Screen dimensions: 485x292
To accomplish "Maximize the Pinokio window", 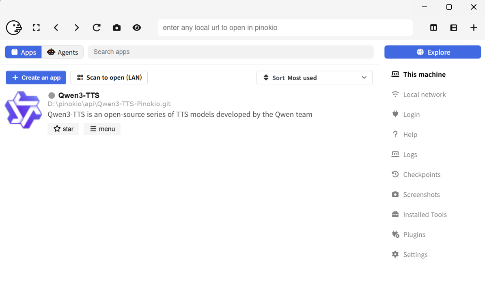I will [x=449, y=7].
